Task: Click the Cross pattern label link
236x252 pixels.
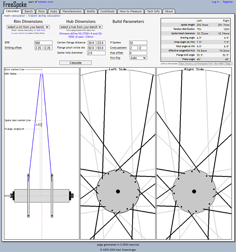Action: [118, 48]
